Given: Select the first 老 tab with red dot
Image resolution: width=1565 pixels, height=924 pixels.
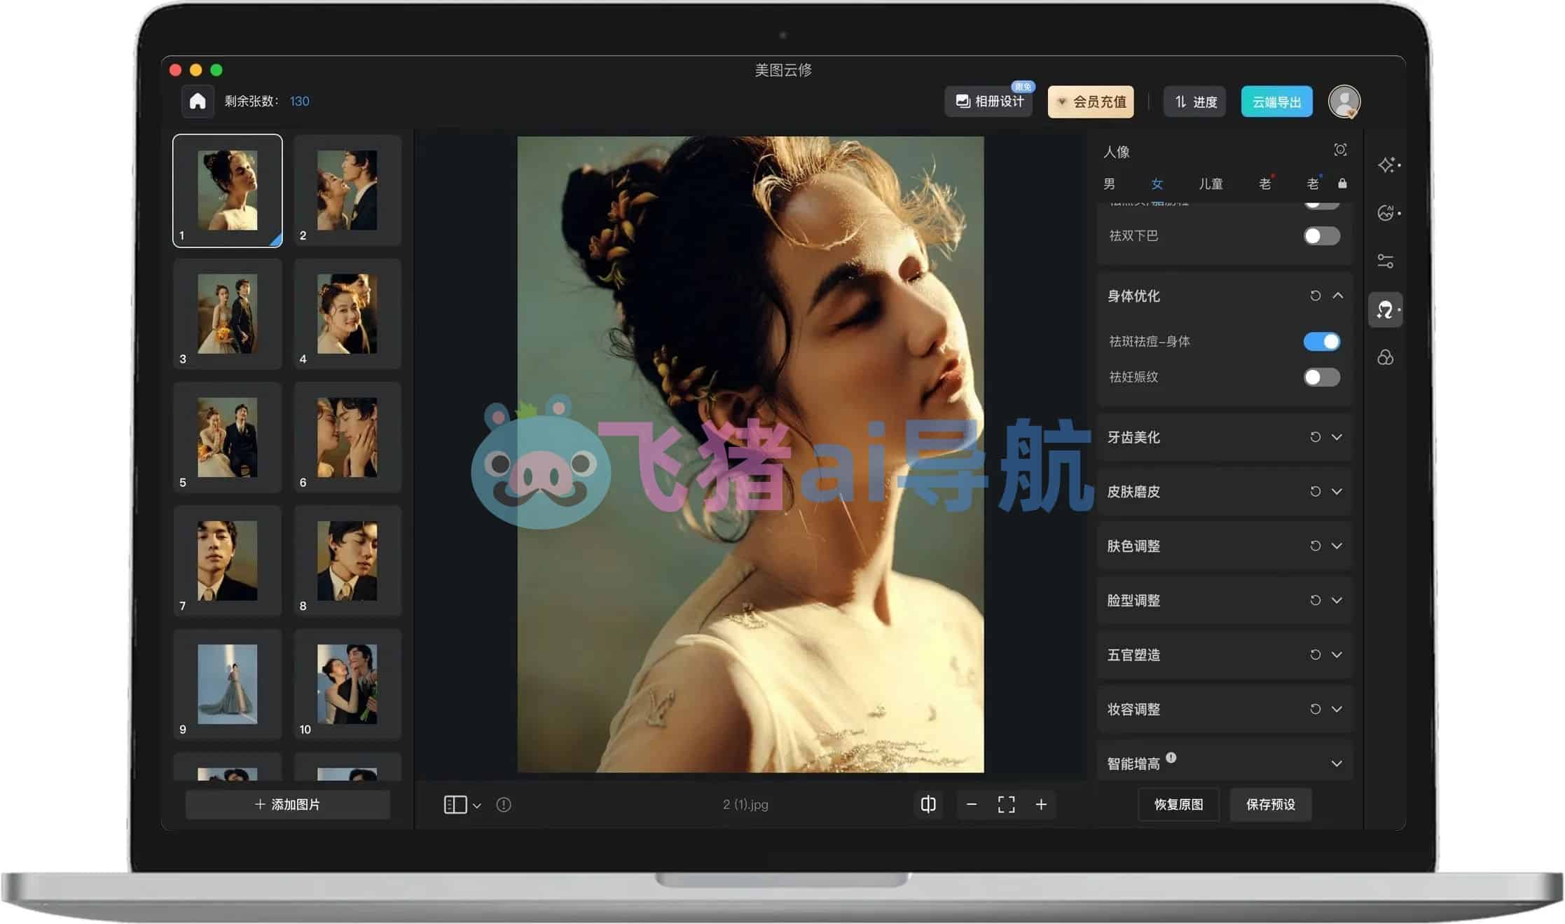Looking at the screenshot, I should (1265, 184).
